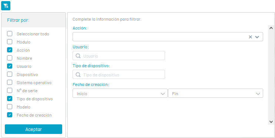The width and height of the screenshot is (275, 138).
Task: Clear the Acción field with X icon
Action: pos(250,37)
